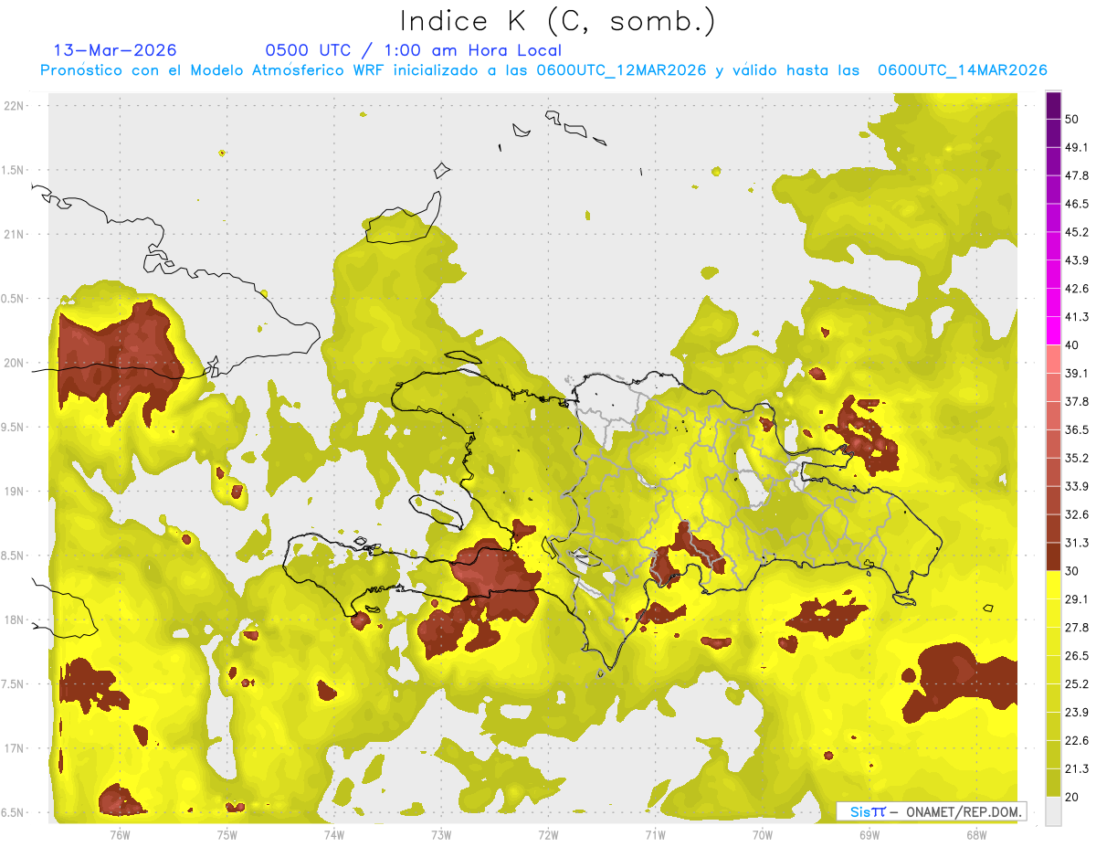Select the "22N" latitude axis label
Viewport: 1096px width, 847px height.
pyautogui.click(x=14, y=105)
